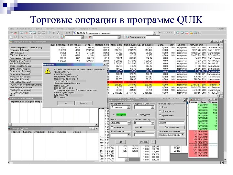
Task: Select the four-way move arrows tool
Action: (x=22, y=37)
